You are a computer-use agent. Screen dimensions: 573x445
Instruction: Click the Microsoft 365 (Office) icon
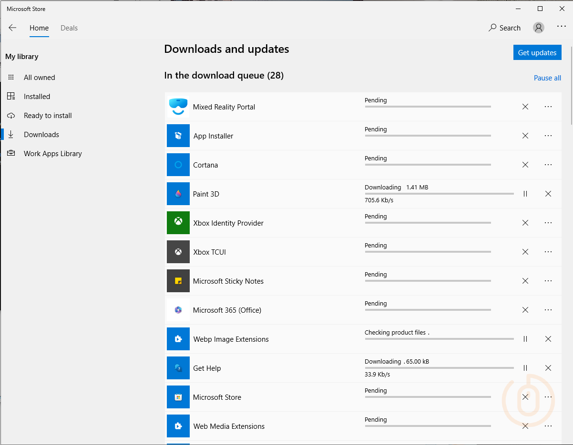(178, 310)
